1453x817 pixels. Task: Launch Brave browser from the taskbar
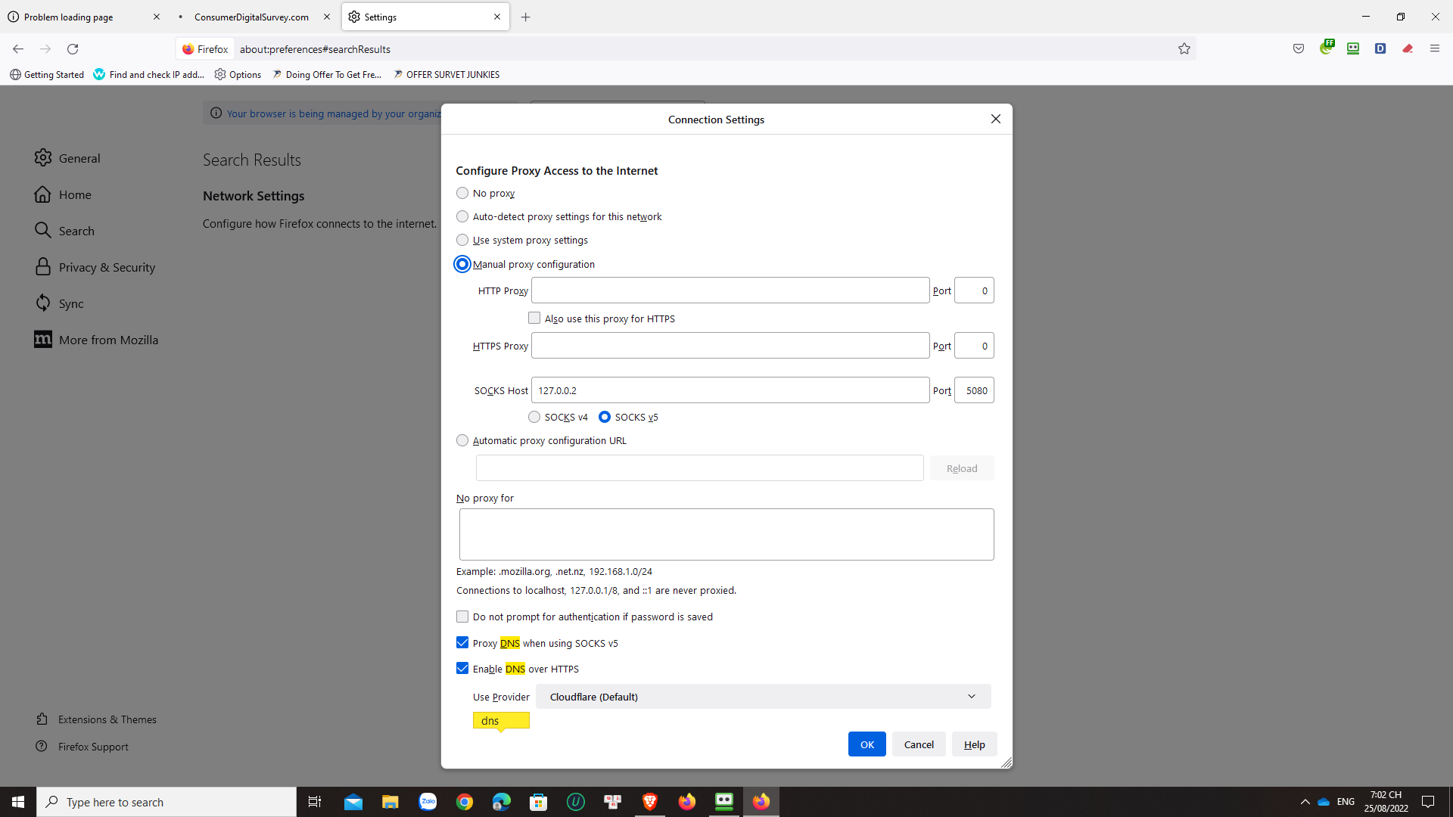pyautogui.click(x=650, y=802)
